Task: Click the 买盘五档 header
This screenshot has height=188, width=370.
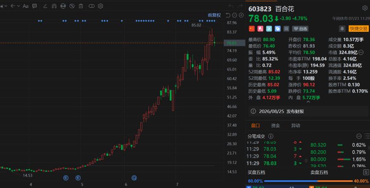Action: tap(256, 172)
